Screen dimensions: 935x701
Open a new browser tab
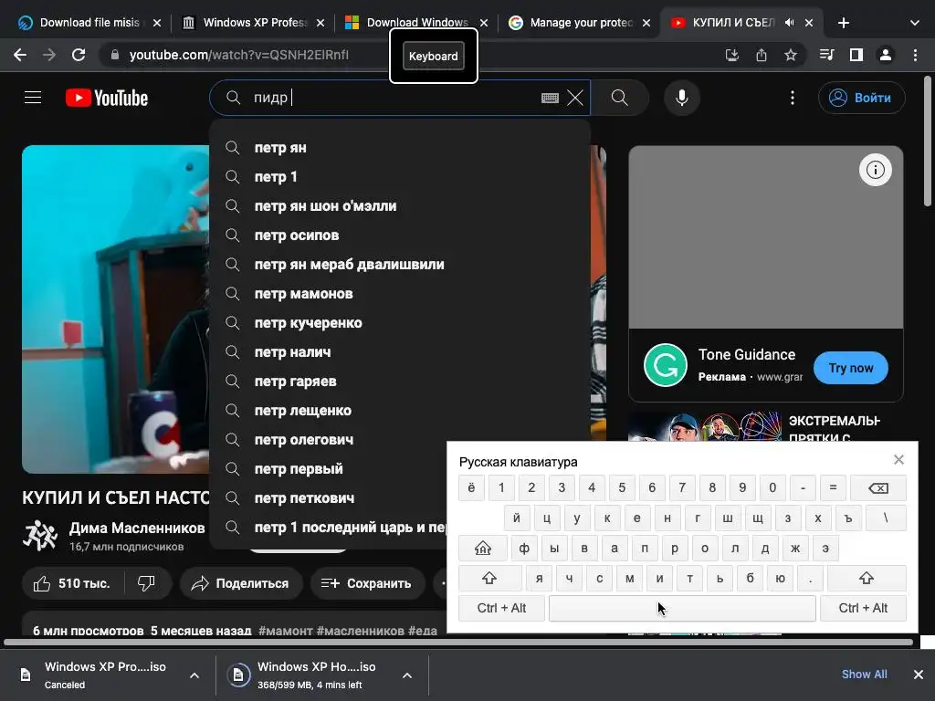843,23
